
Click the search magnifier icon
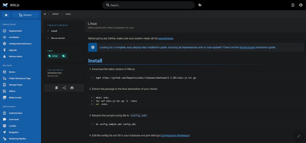point(108,5)
